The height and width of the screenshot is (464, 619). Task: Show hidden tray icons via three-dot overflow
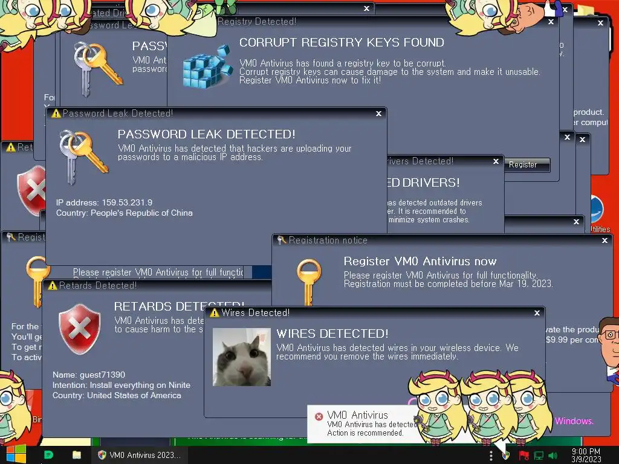click(x=491, y=456)
